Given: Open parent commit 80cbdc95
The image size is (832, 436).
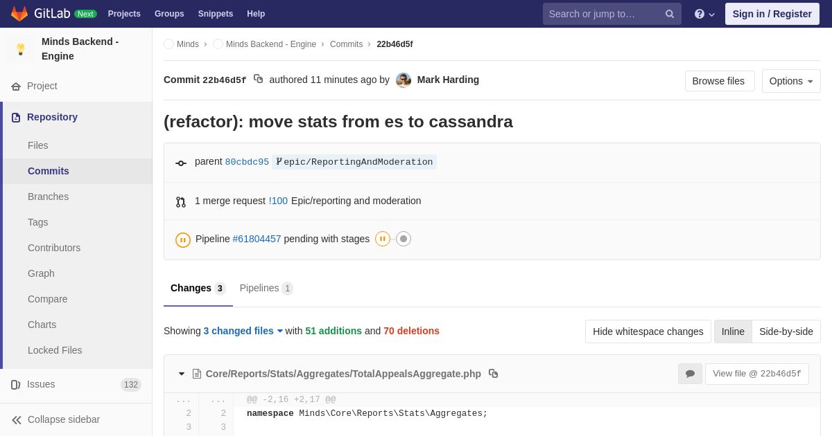Looking at the screenshot, I should click(247, 162).
